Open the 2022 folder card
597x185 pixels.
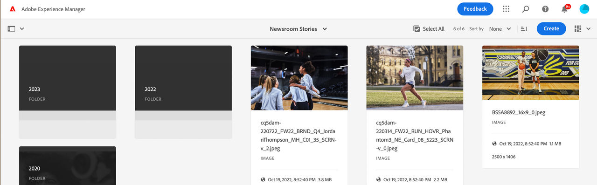[x=183, y=92]
